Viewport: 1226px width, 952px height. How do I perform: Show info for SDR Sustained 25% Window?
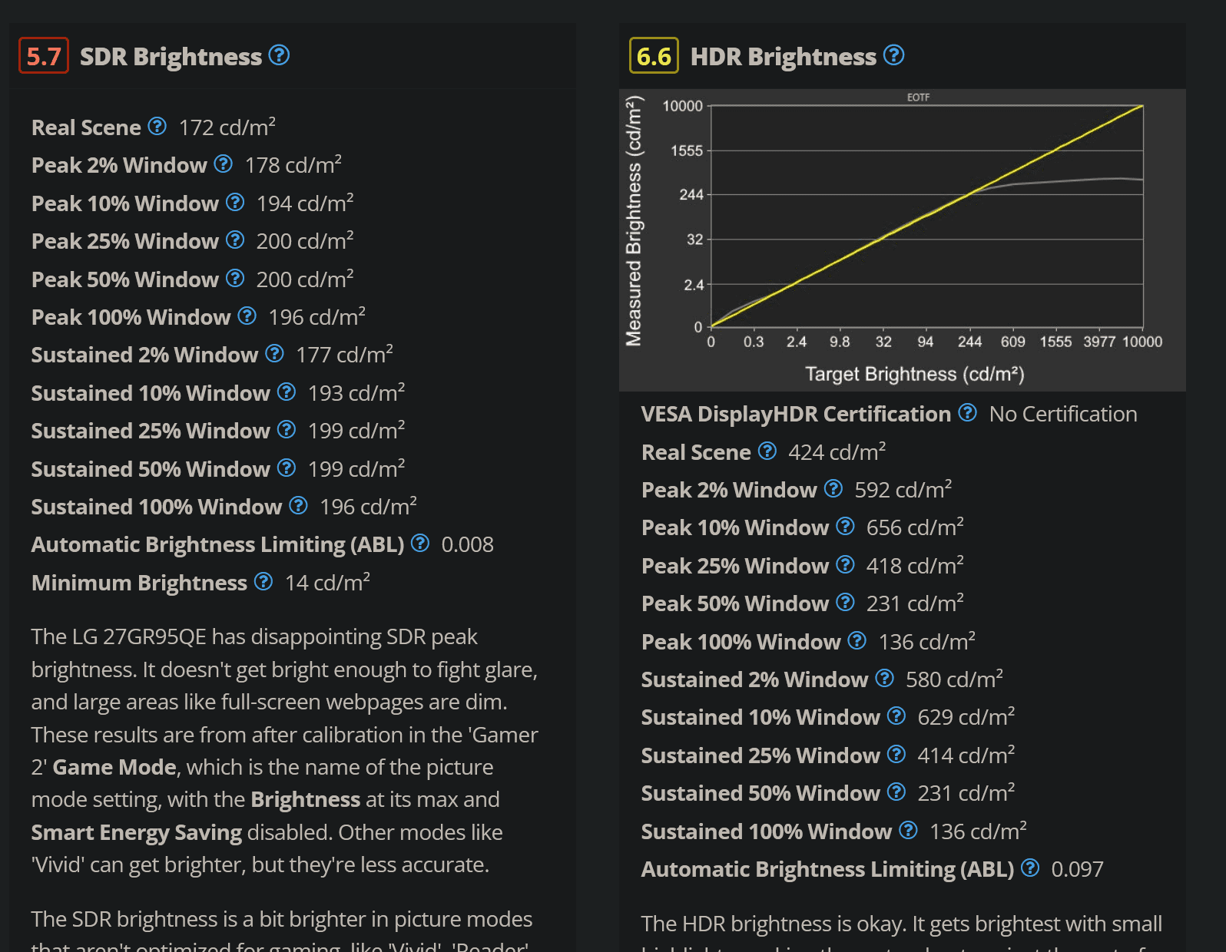(x=287, y=429)
